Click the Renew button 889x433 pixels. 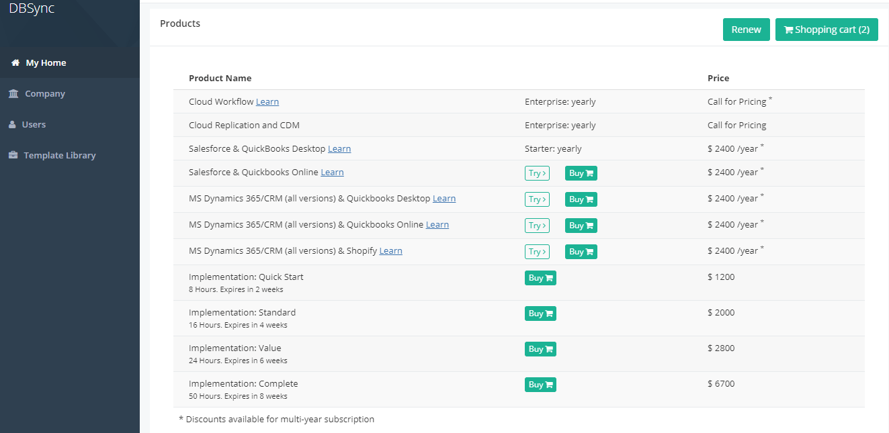point(746,30)
